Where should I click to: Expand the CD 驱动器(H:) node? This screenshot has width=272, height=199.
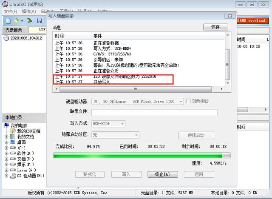coord(6,176)
